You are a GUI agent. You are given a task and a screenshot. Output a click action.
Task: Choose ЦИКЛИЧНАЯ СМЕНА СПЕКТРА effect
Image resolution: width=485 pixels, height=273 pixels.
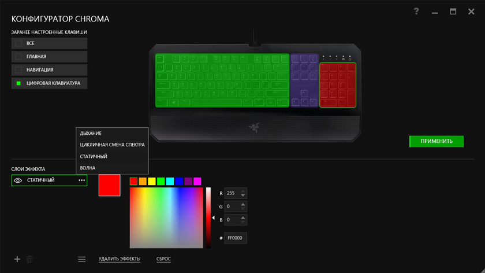(112, 145)
